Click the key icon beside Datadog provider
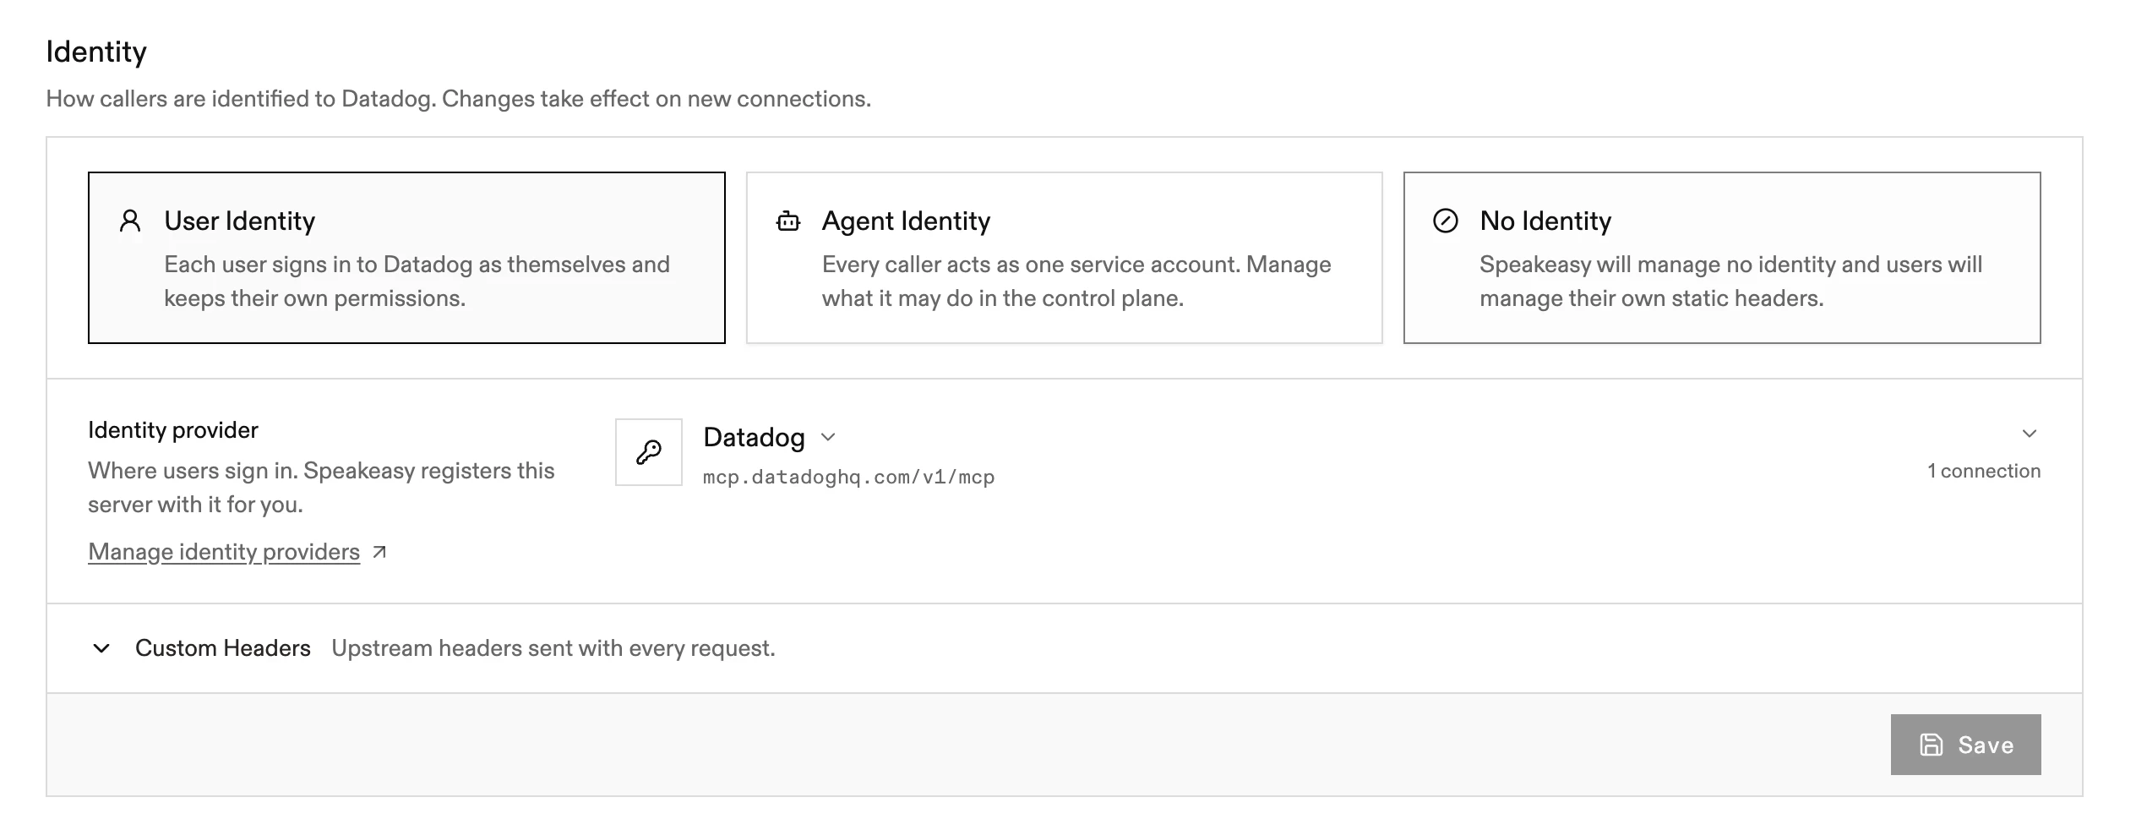The image size is (2136, 830). coord(649,452)
